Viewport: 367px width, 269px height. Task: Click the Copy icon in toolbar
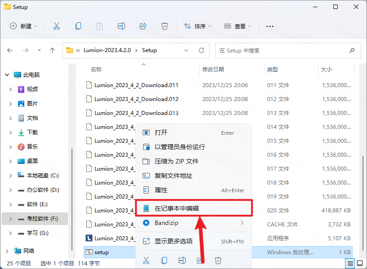[78, 26]
